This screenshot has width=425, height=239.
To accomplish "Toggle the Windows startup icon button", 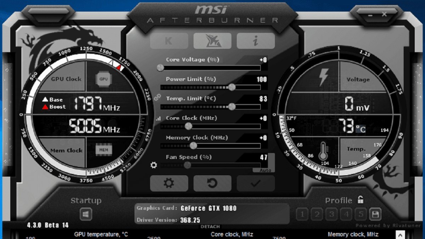I will (86, 214).
